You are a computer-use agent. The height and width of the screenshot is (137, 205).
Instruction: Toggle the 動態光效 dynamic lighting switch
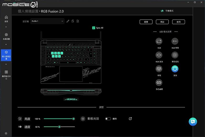click(108, 119)
